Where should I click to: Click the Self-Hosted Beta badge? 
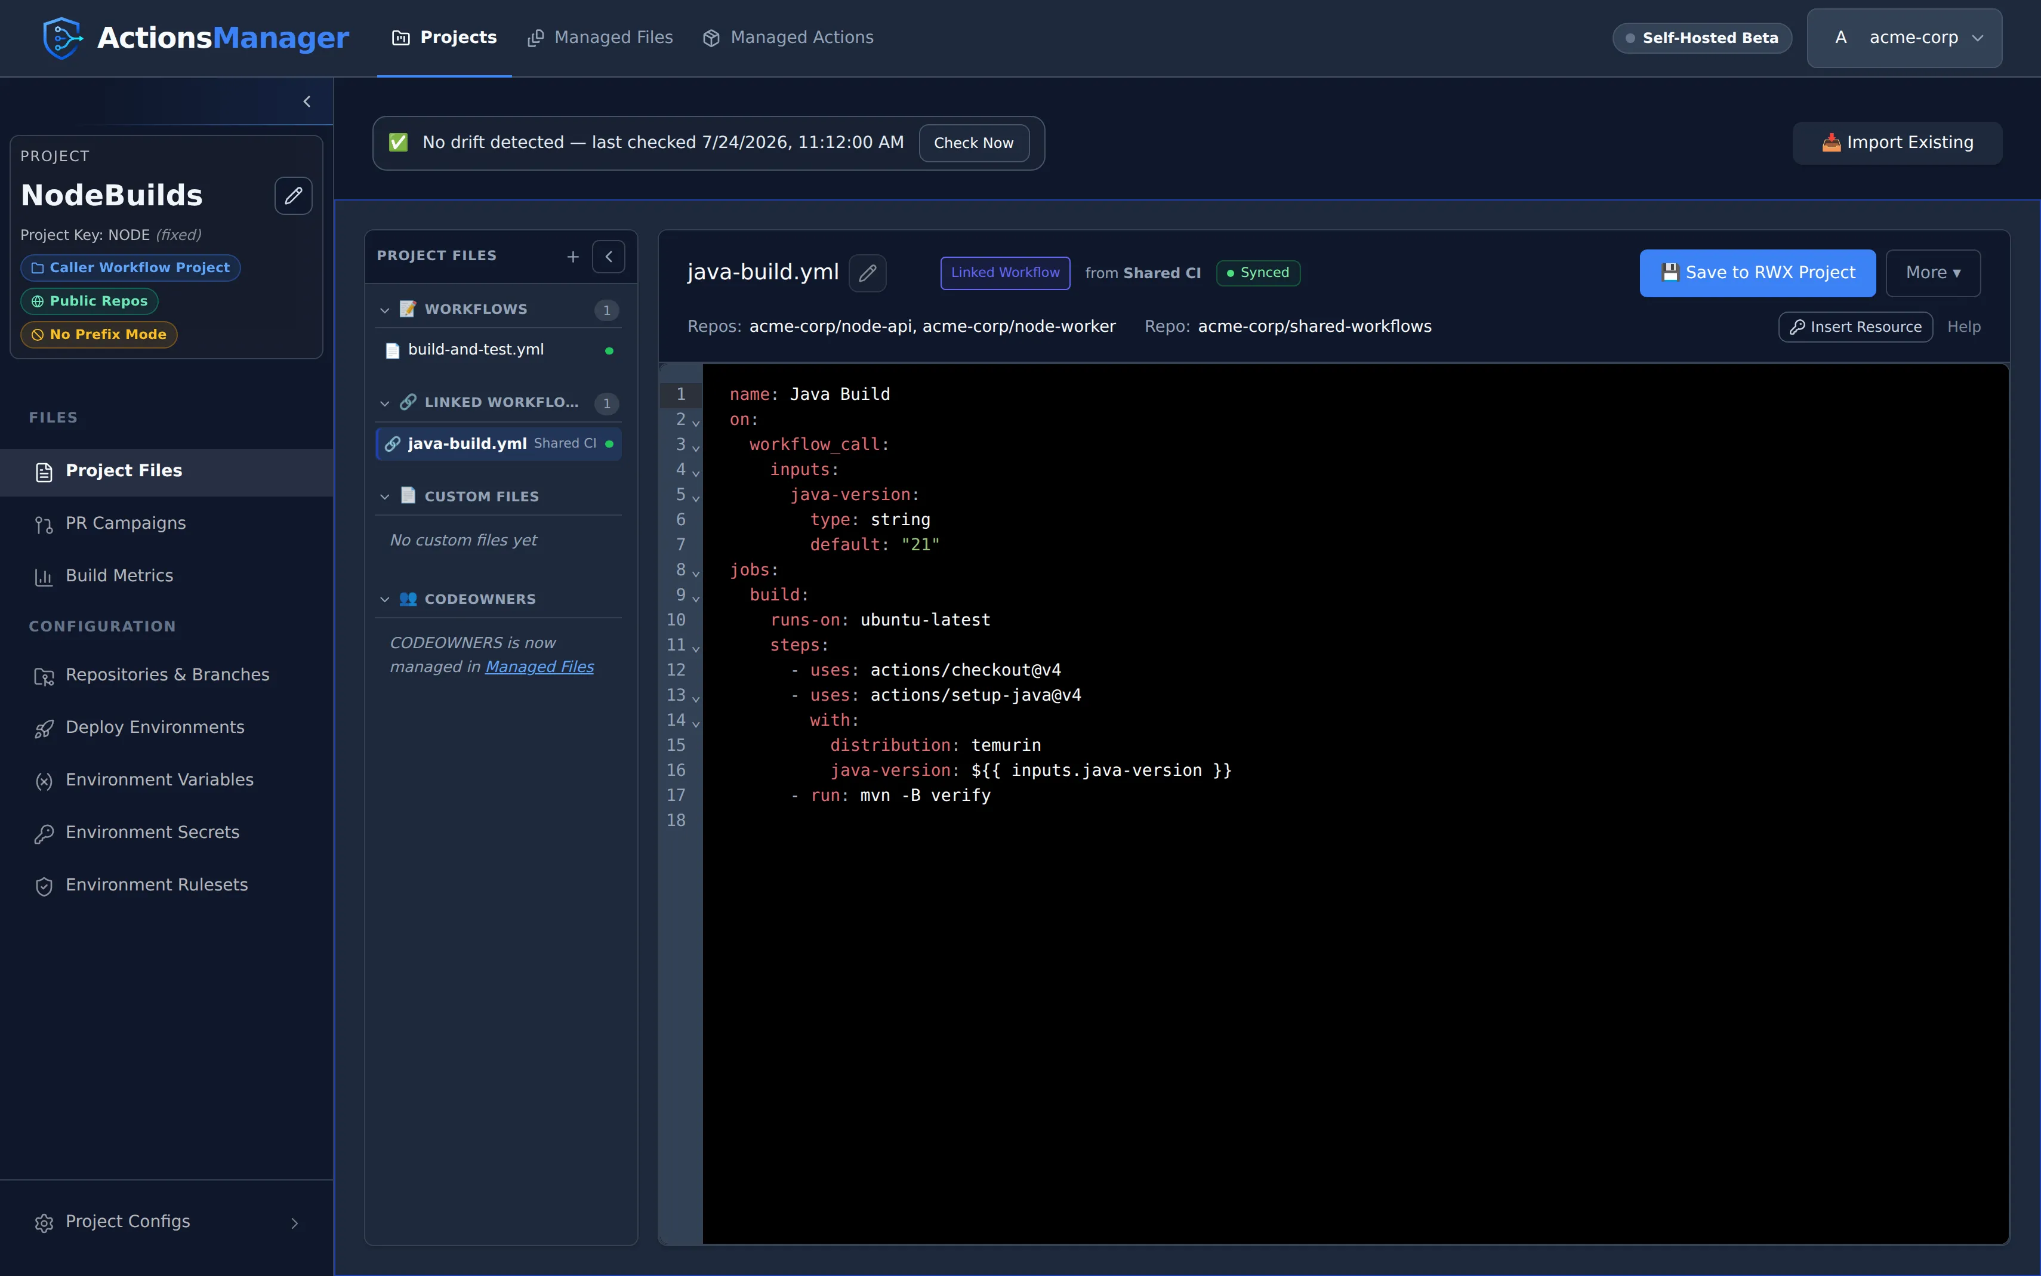(x=1702, y=38)
